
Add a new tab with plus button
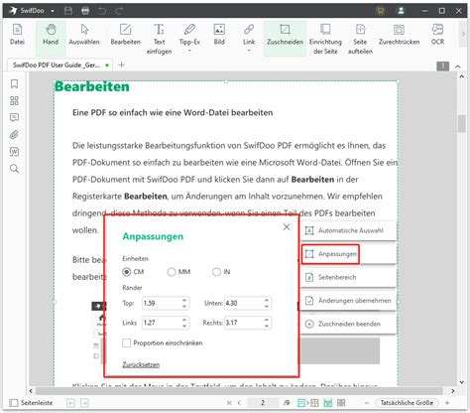click(x=121, y=65)
